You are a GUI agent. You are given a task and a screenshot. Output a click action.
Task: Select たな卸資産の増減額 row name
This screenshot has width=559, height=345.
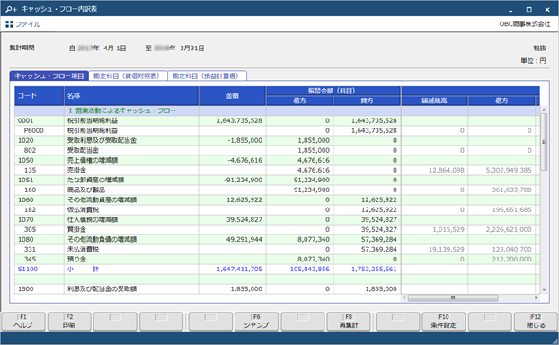click(95, 180)
